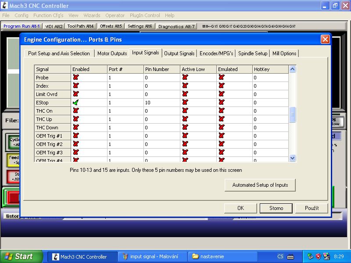Toggle the EStop Enabled green checkmark
The image size is (351, 263).
76,103
